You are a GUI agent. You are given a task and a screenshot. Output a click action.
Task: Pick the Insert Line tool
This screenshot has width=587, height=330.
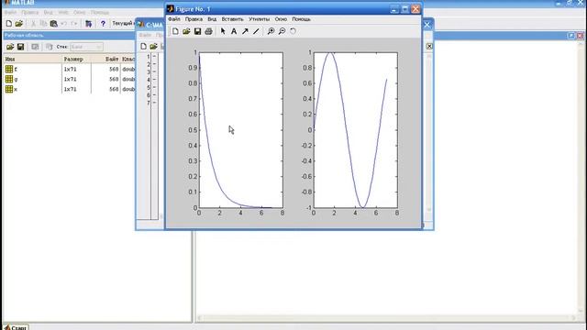tap(256, 31)
